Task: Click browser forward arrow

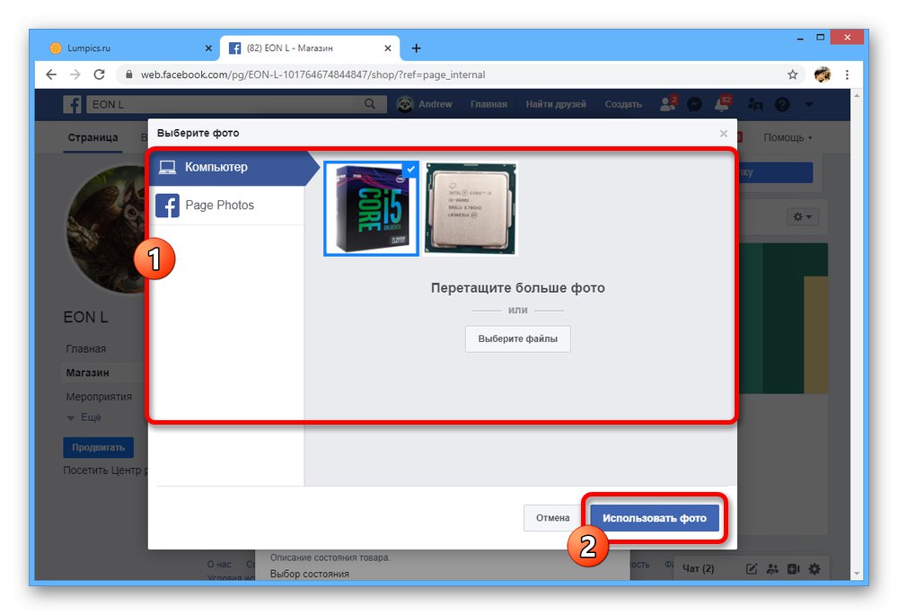Action: (x=75, y=75)
